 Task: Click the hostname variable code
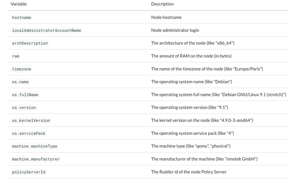(22, 17)
